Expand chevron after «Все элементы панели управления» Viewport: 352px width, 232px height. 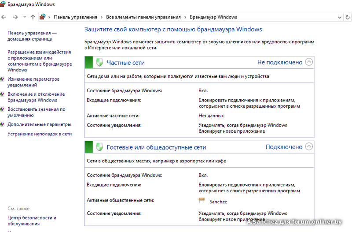tap(185, 17)
